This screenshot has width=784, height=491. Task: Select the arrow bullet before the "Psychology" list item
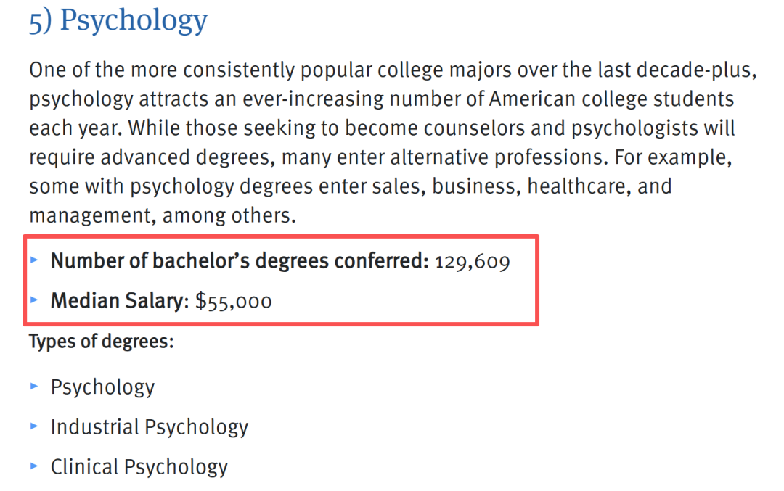pyautogui.click(x=35, y=387)
